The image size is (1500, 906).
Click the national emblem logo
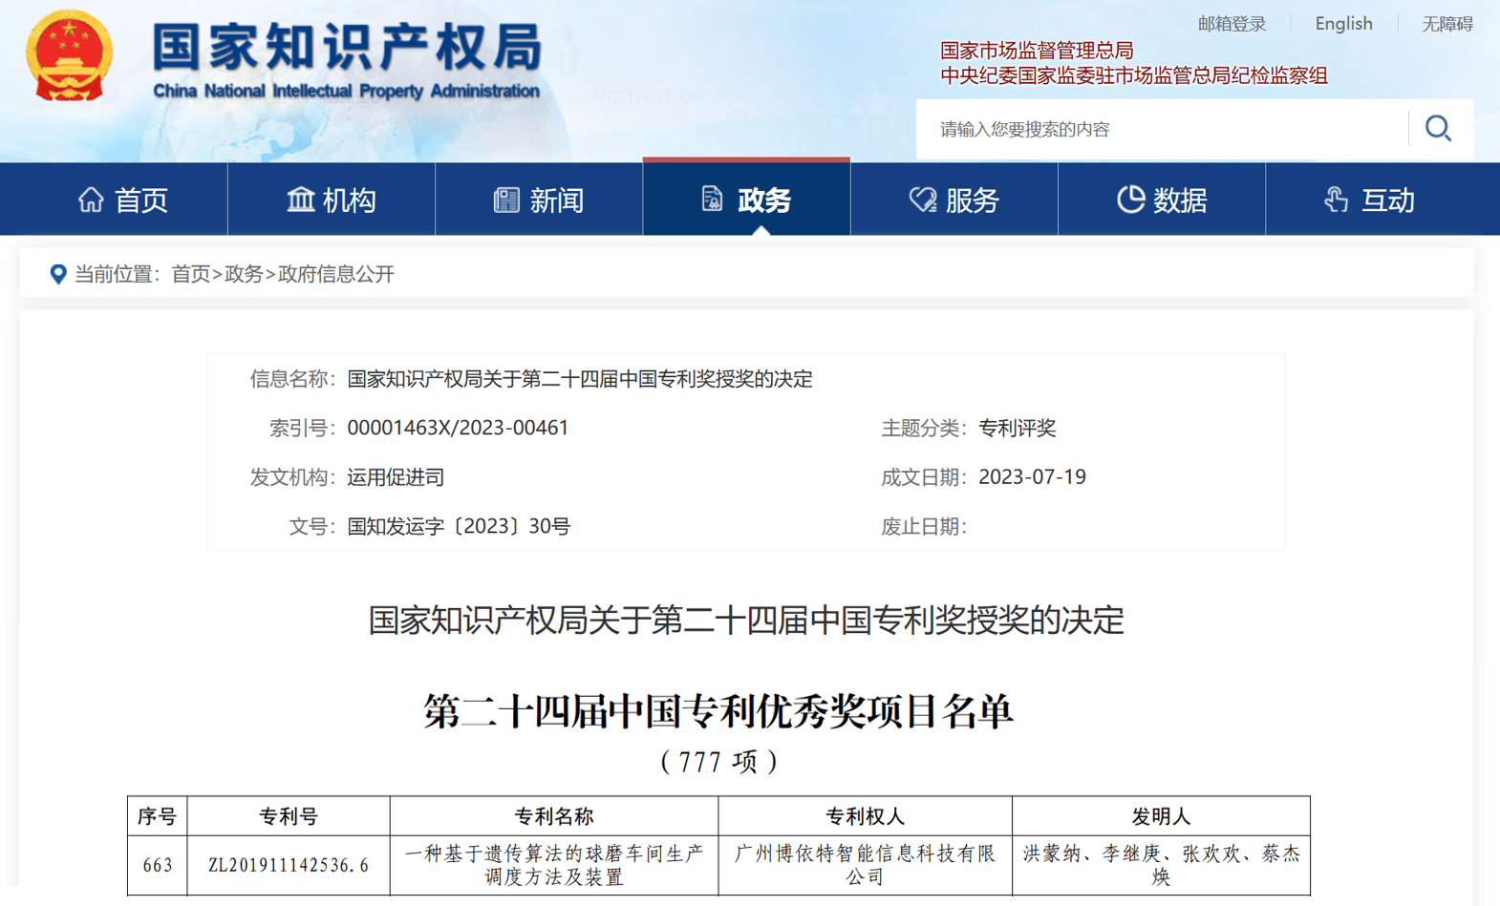(x=69, y=55)
